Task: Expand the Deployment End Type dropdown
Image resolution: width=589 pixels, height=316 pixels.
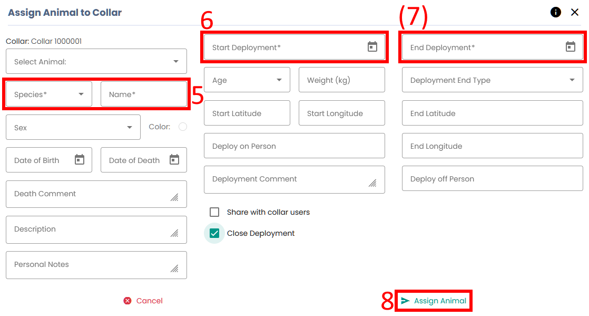Action: click(572, 80)
